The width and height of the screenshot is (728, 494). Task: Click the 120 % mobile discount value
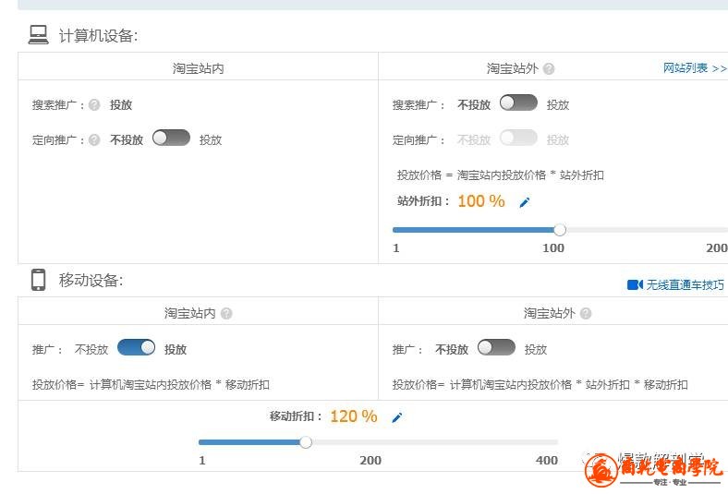[353, 416]
